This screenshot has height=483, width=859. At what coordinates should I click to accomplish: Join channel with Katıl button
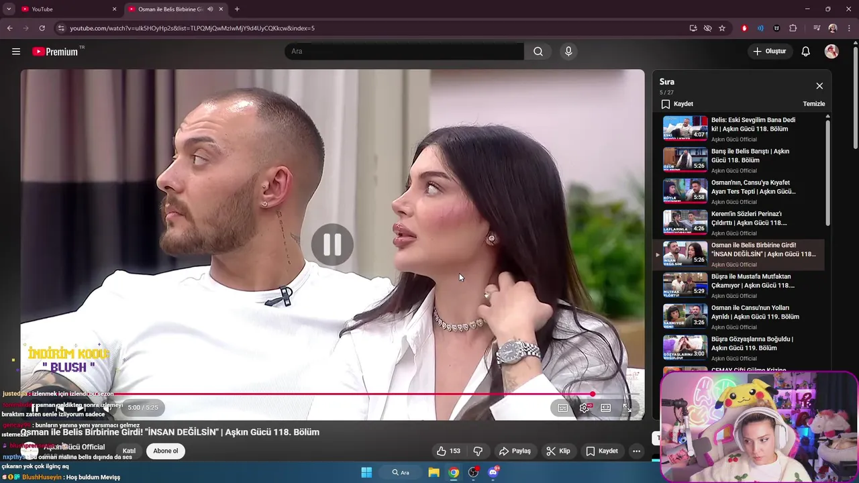129,451
